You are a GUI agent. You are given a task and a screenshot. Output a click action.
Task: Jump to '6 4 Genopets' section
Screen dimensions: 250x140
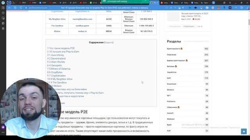tap(54, 65)
